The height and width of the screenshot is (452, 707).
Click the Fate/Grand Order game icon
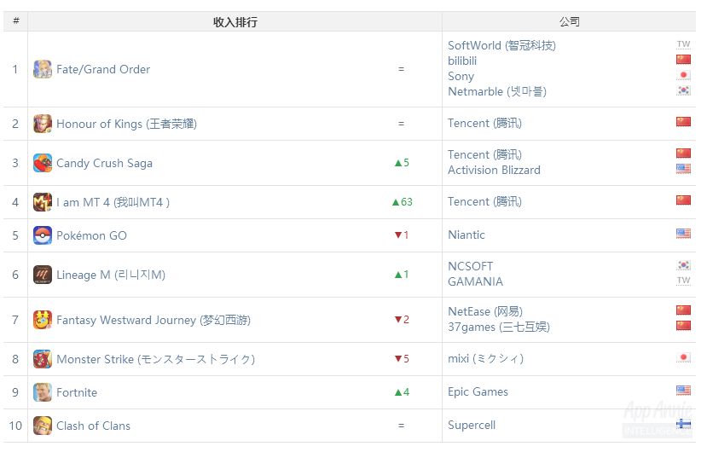point(42,69)
